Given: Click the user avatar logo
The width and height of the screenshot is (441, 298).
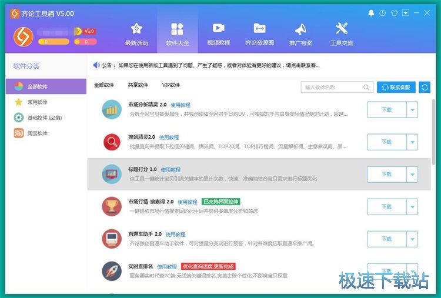Looking at the screenshot, I should [24, 36].
